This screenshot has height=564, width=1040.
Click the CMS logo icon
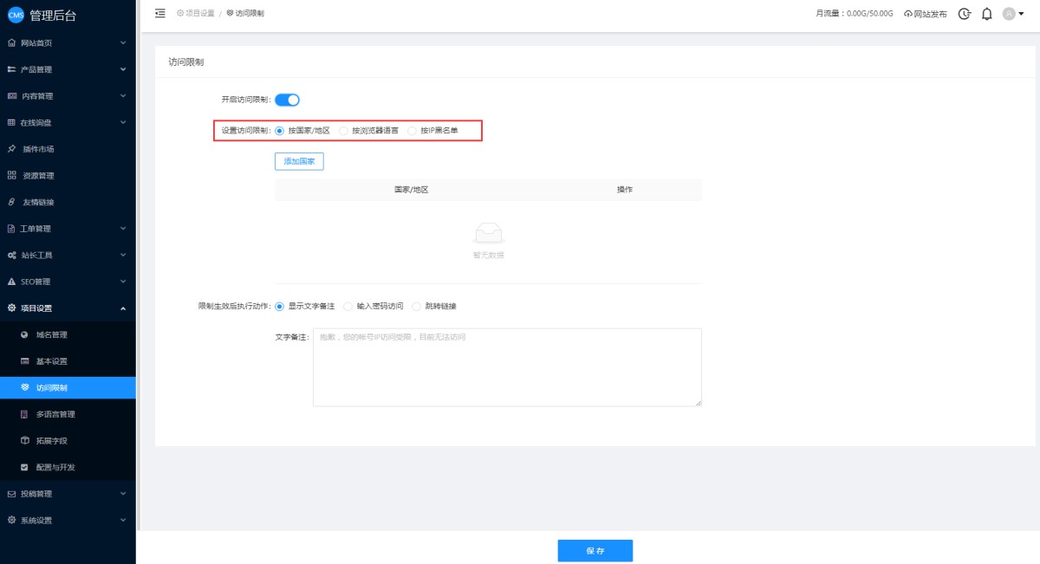(x=16, y=15)
